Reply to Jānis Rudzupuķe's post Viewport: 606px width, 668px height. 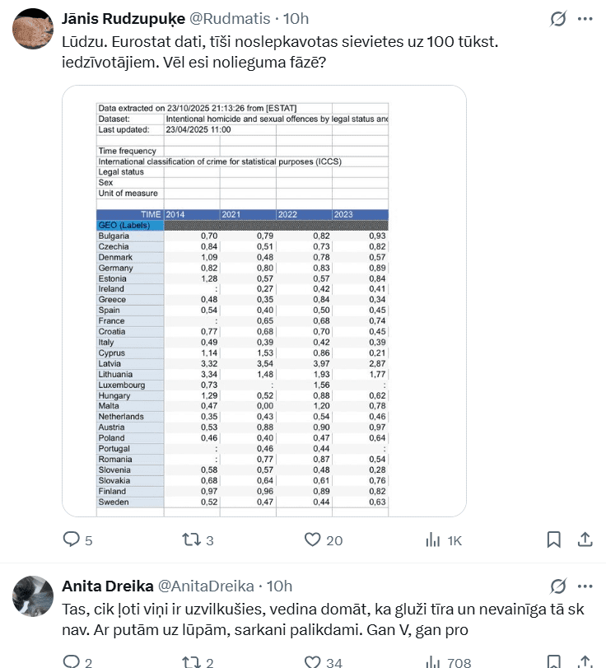click(72, 540)
